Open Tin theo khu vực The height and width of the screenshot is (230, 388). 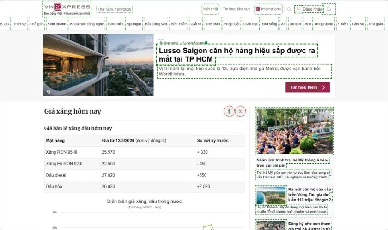click(236, 9)
